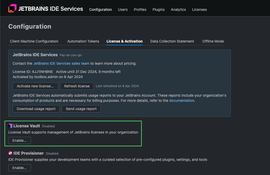
Task: Switch to the Offline Mode tab
Action: pyautogui.click(x=213, y=41)
